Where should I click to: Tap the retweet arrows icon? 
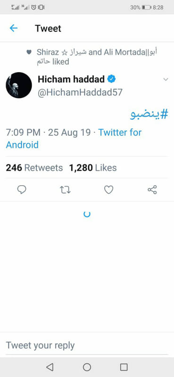click(65, 190)
